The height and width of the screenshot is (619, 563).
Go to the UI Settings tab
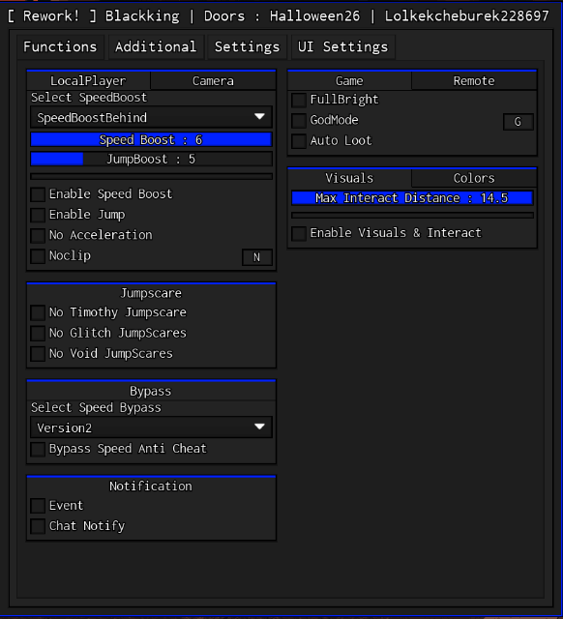(x=343, y=47)
